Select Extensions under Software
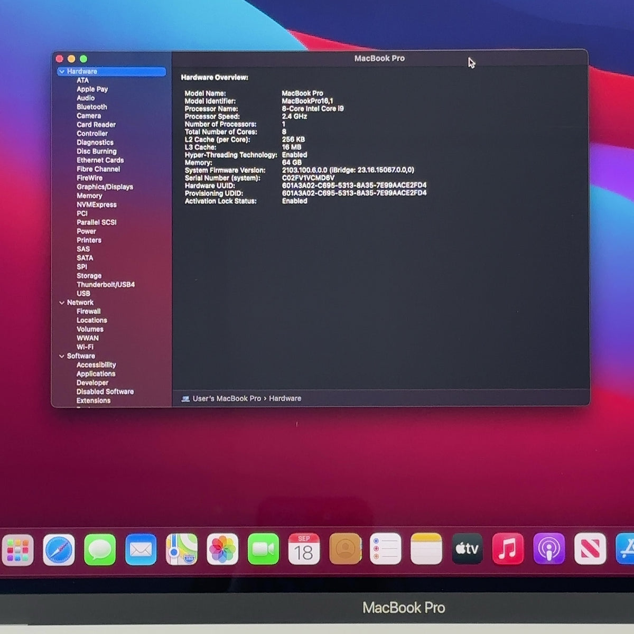634x634 pixels. (93, 400)
